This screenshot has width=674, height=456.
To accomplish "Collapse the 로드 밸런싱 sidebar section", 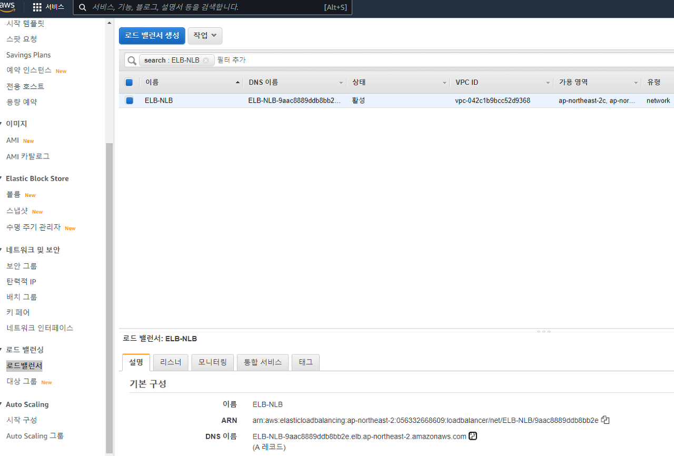I will coord(2,350).
